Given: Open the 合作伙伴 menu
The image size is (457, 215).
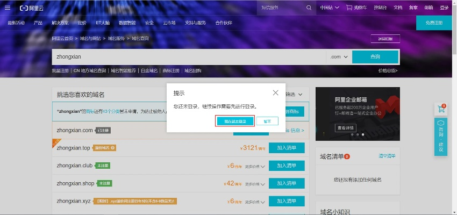Looking at the screenshot, I should point(224,23).
